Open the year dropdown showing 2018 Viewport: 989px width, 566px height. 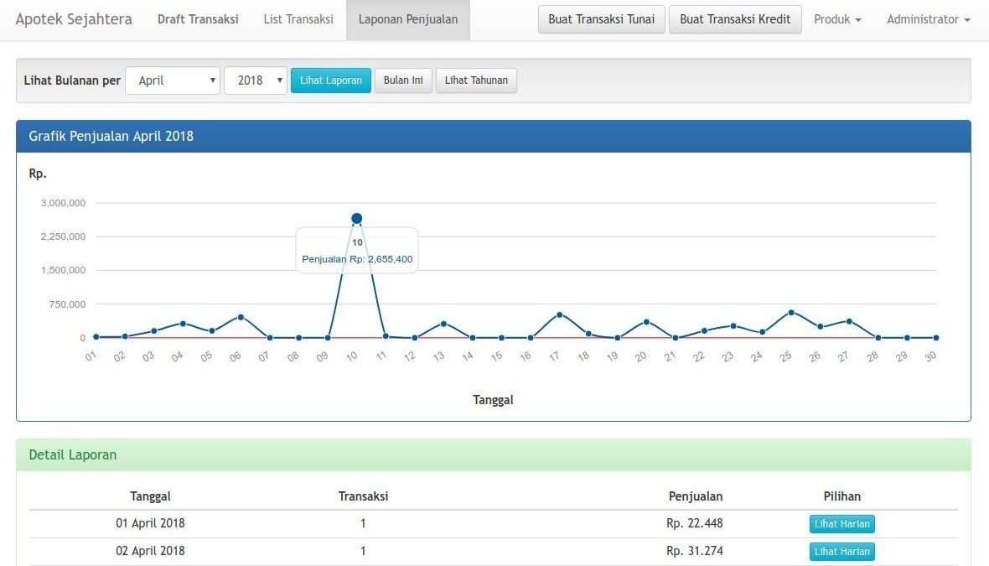click(x=256, y=80)
